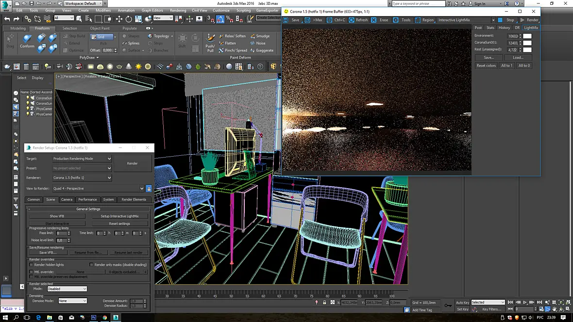This screenshot has height=322, width=573.
Task: Choose the Push/Pull paint deform tool
Action: click(210, 43)
